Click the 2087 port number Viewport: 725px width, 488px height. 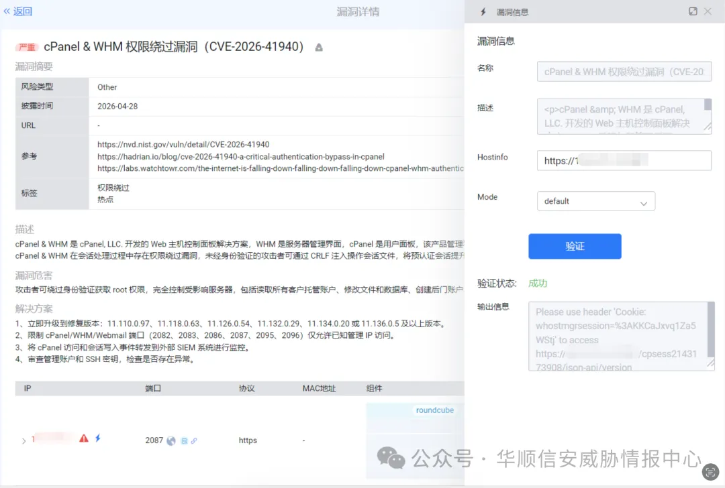pos(154,440)
